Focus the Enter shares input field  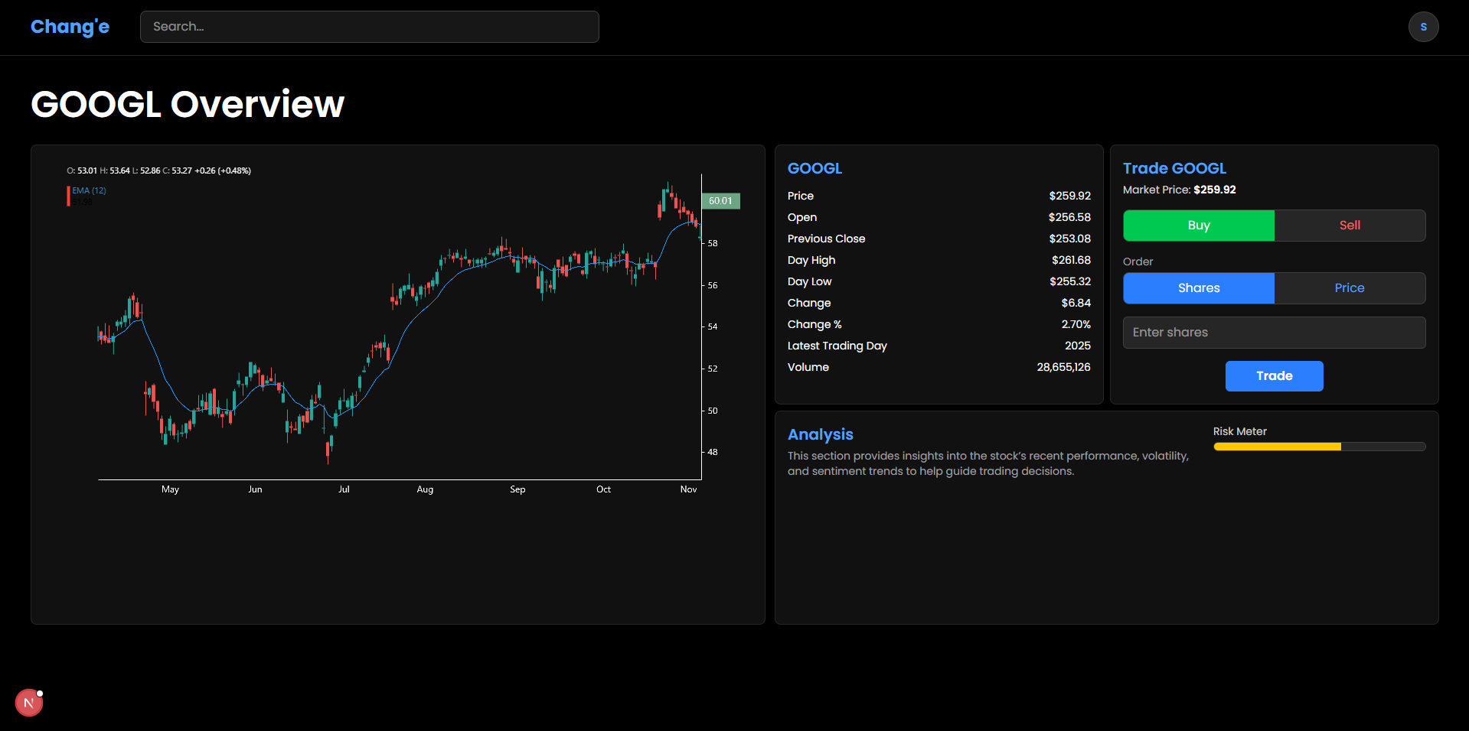tap(1275, 333)
